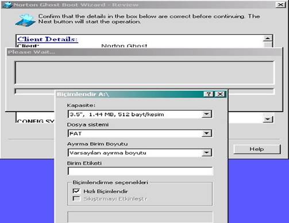Click the format progress bar in Biçimlendir dialog
This screenshot has height=223, width=289.
pyautogui.click(x=140, y=217)
